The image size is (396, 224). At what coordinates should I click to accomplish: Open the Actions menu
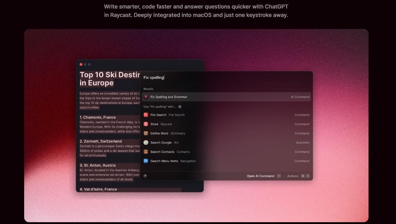coord(292,176)
